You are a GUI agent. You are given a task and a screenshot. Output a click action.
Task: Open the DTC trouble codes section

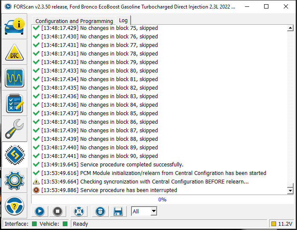pos(14,52)
